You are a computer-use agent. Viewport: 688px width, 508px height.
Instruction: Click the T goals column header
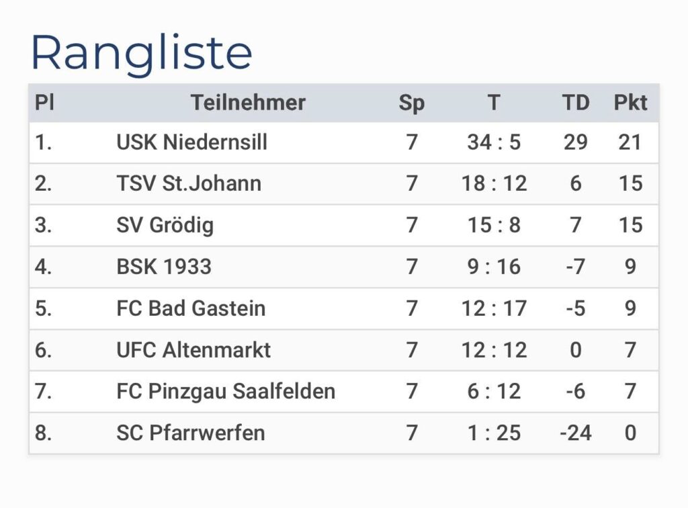494,103
